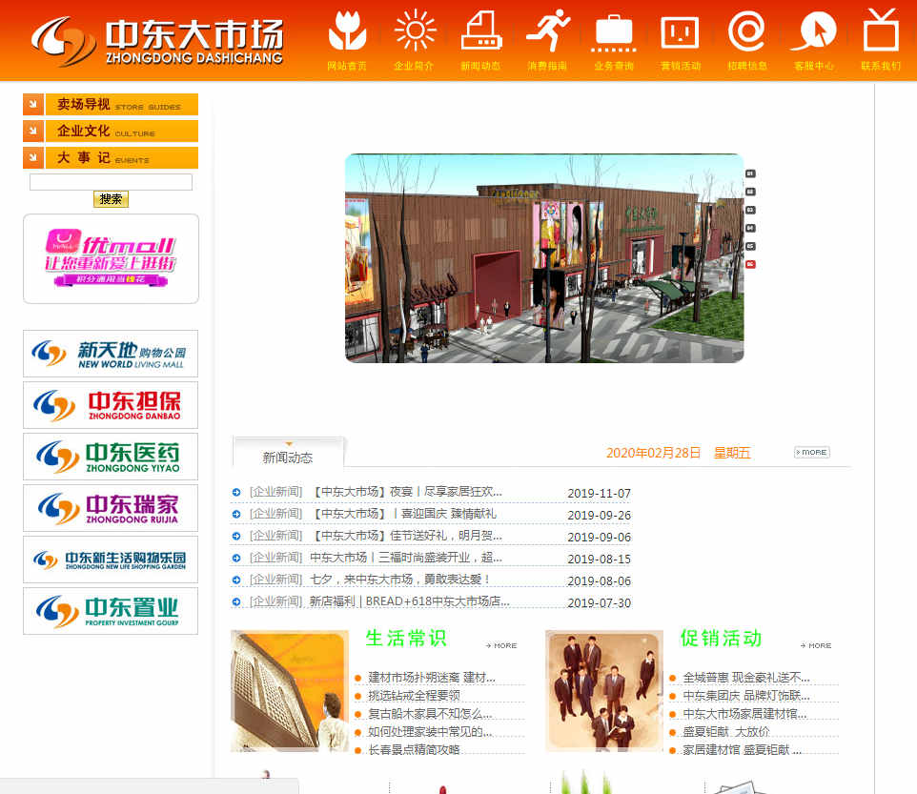The image size is (917, 794).
Task: Click the 中东大市场 Zhongdong Dashichang logo
Action: click(157, 41)
